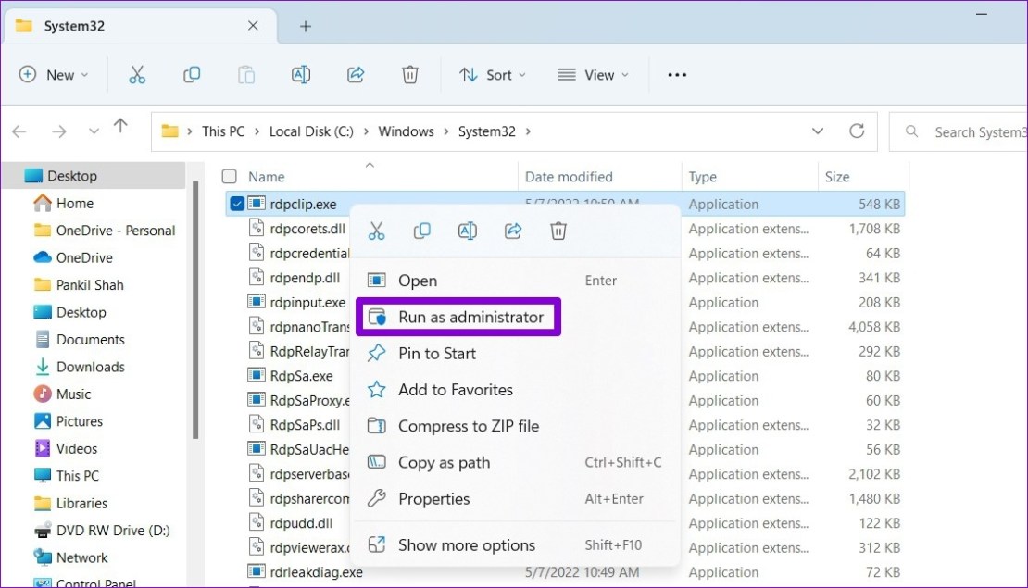Select the rdpudd.dll file
Image resolution: width=1028 pixels, height=588 pixels.
click(x=301, y=523)
